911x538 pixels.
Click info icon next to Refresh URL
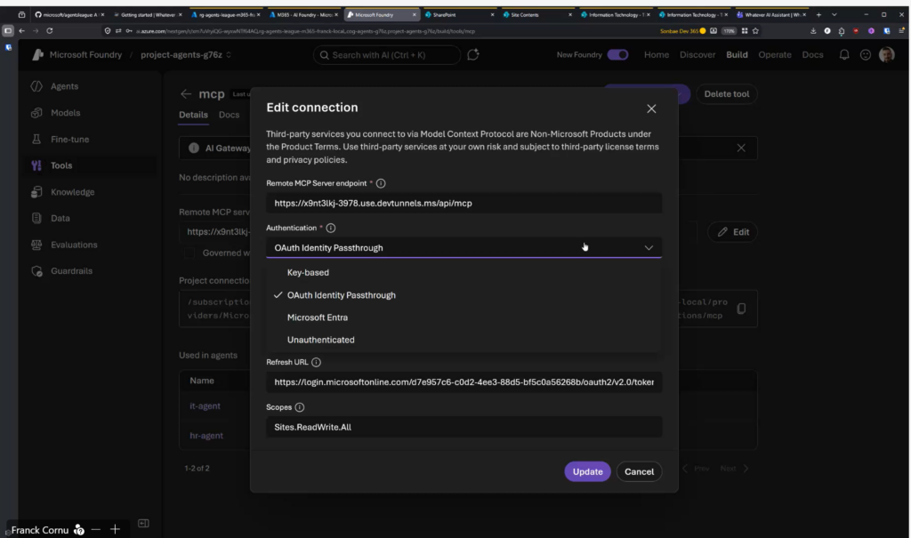(x=316, y=363)
